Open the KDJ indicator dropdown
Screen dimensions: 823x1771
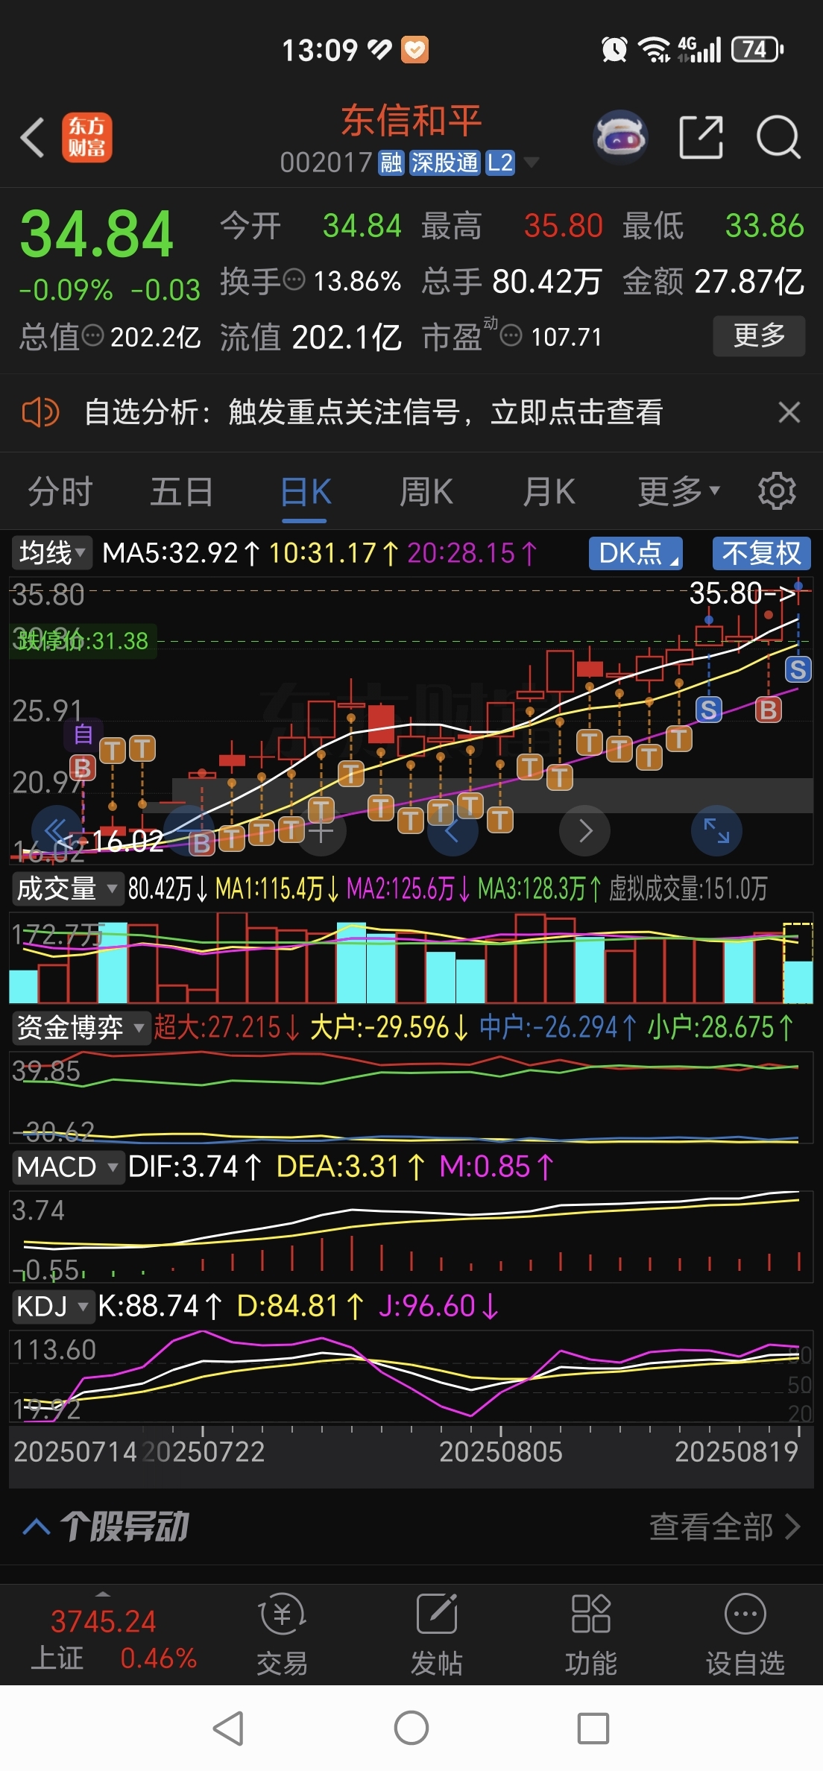coord(52,1306)
